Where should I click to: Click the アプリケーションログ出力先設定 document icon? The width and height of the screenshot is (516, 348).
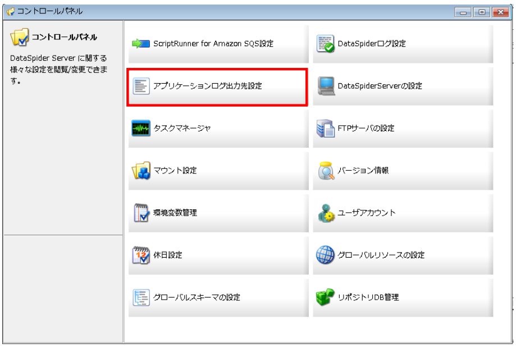(141, 86)
